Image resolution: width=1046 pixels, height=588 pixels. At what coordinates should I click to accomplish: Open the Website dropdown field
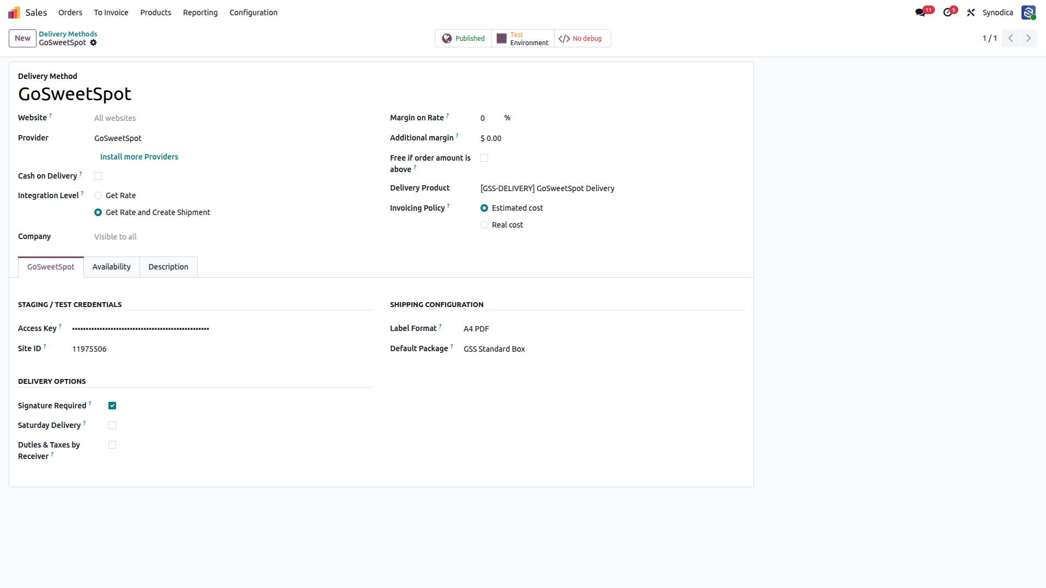pyautogui.click(x=233, y=118)
